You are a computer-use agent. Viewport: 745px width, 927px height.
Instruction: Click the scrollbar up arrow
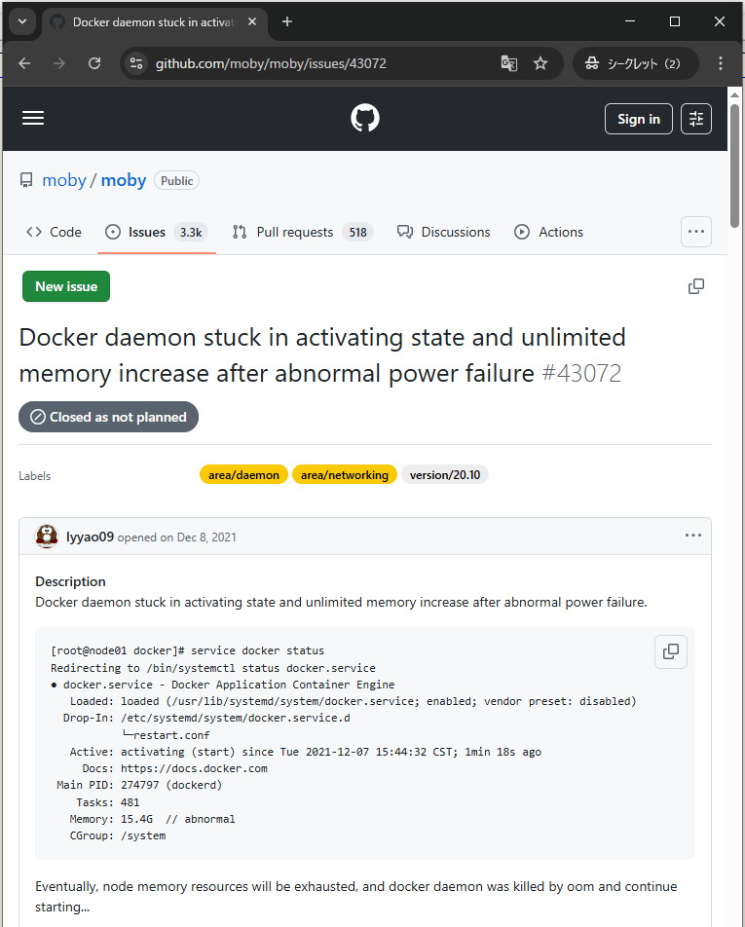pos(734,94)
